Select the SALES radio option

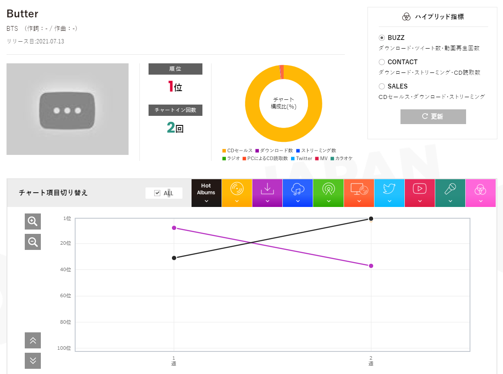pyautogui.click(x=382, y=86)
